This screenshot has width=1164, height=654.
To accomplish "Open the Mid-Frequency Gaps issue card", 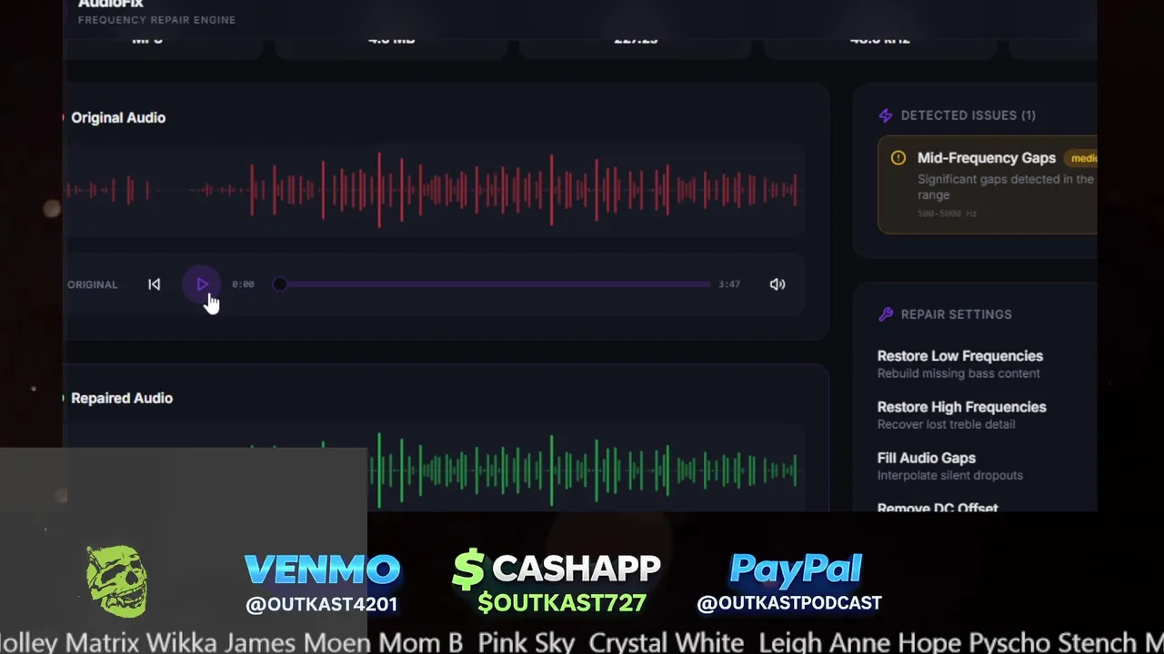I will (x=988, y=184).
